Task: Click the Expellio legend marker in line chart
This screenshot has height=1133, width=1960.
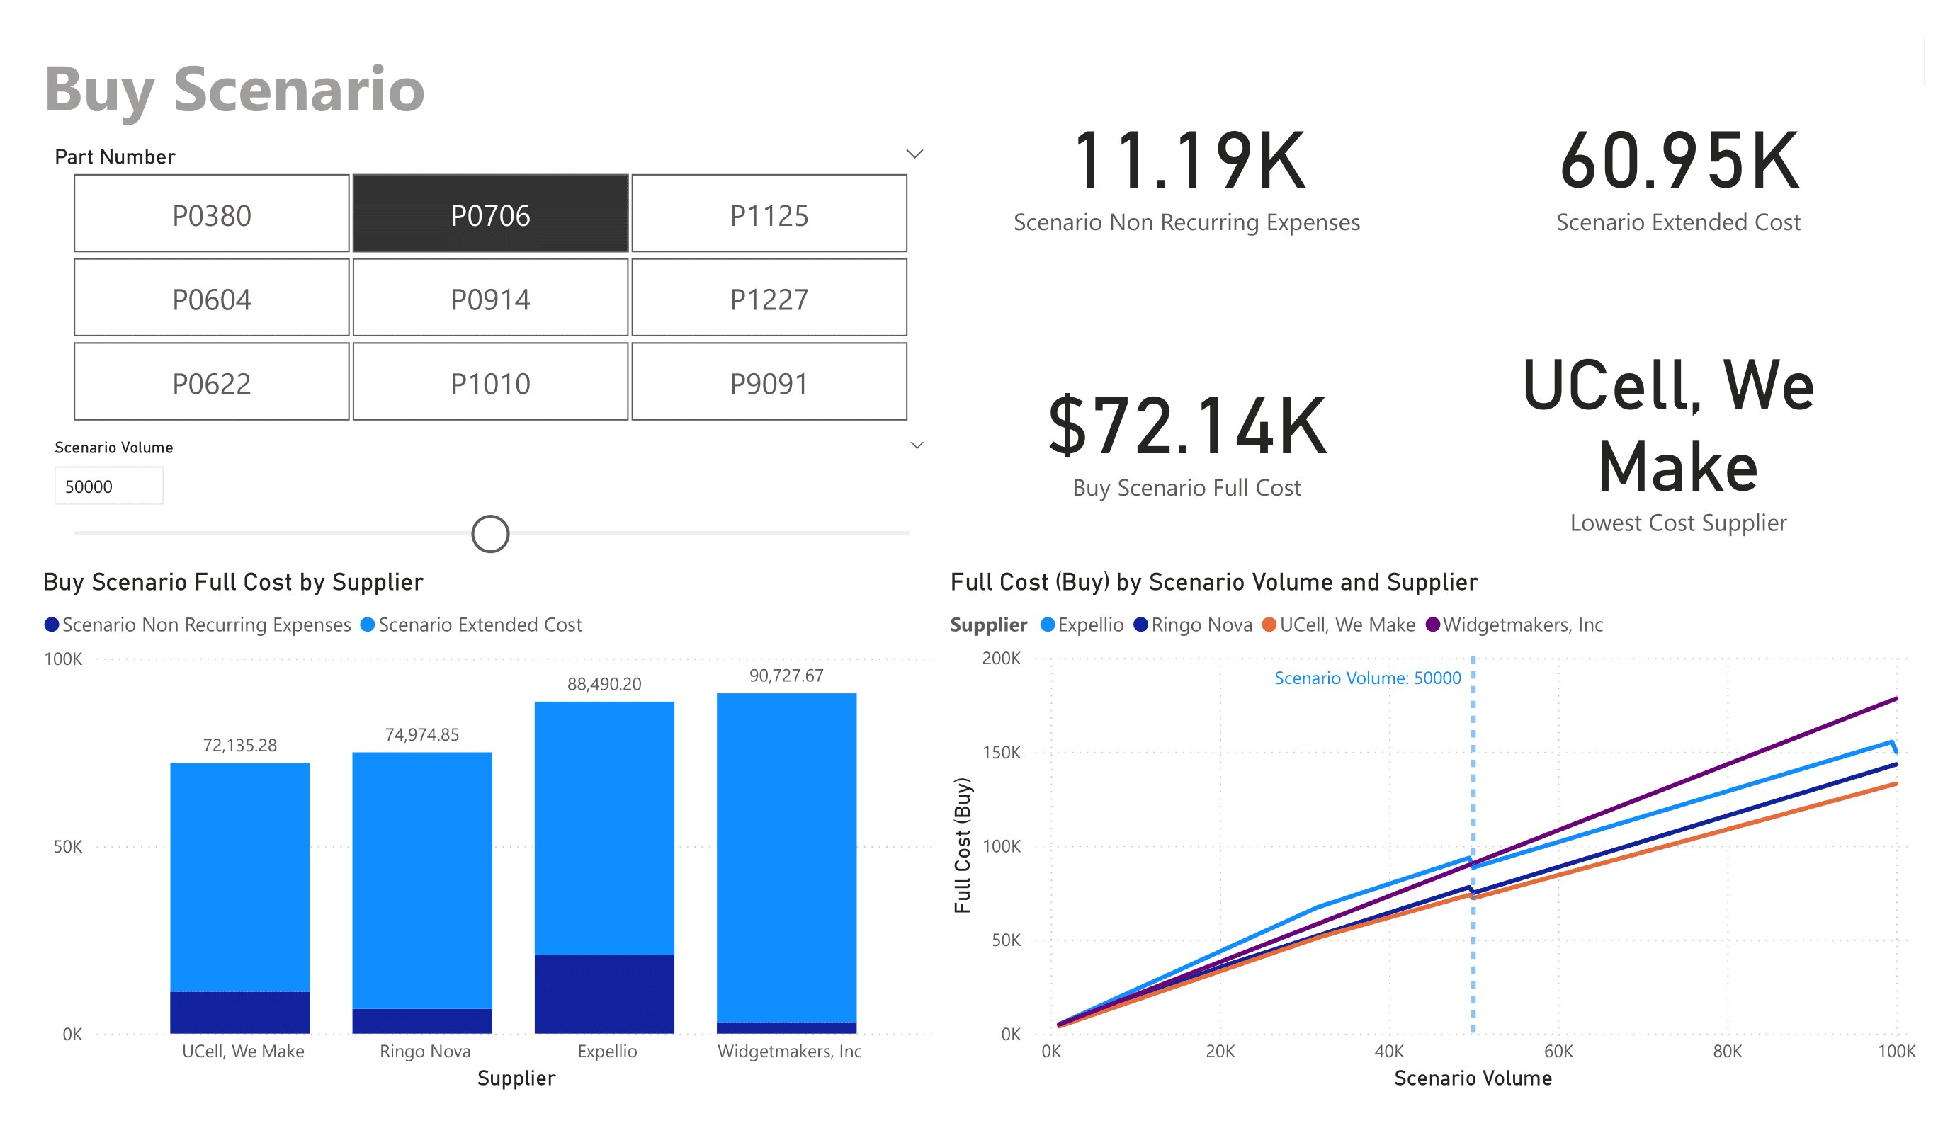Action: (1048, 625)
